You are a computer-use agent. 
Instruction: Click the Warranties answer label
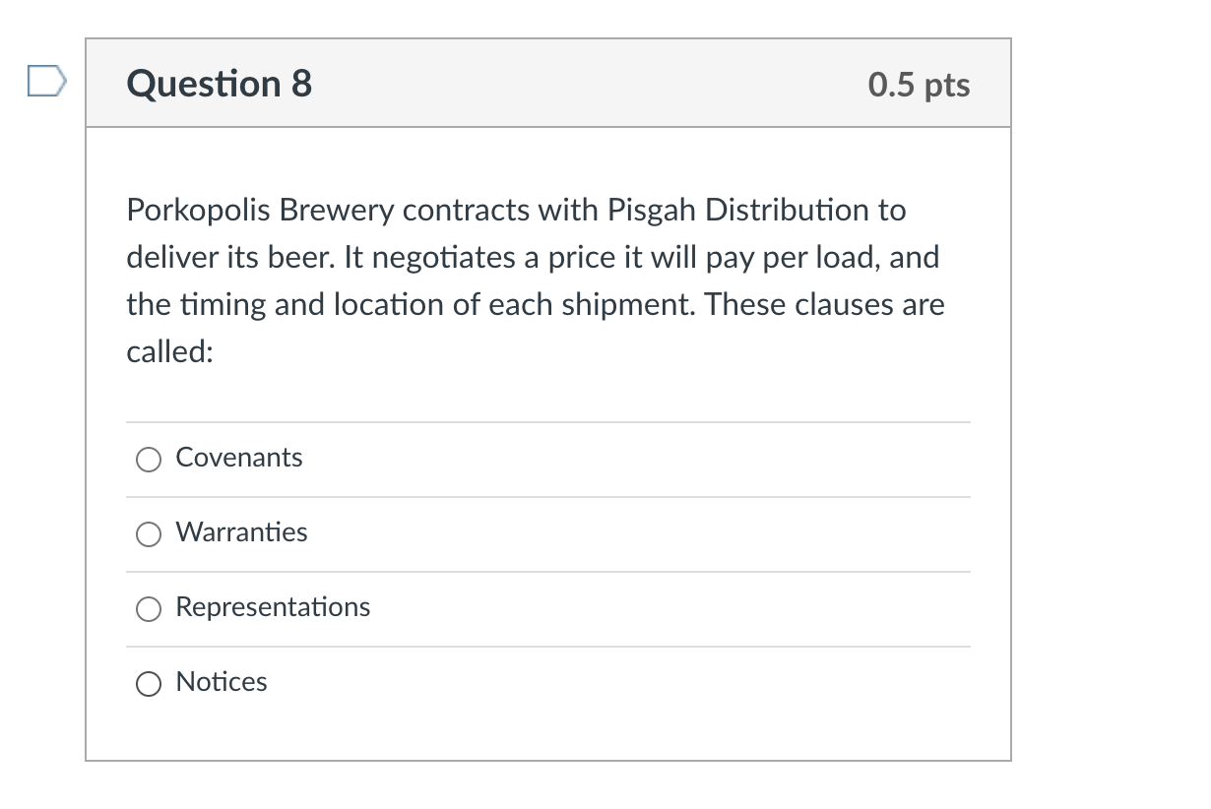tap(241, 532)
